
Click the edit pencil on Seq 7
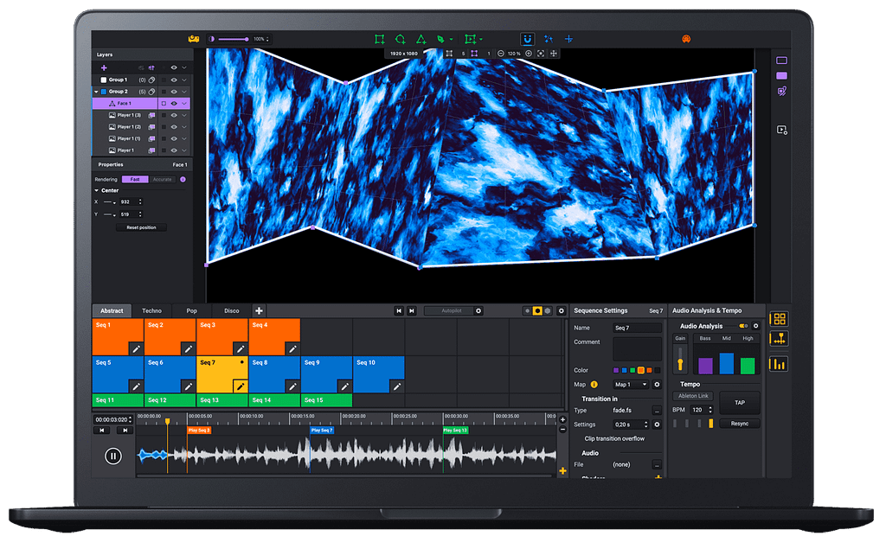tap(241, 386)
